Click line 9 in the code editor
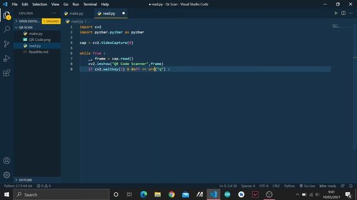This screenshot has width=357, height=200. pyautogui.click(x=205, y=69)
